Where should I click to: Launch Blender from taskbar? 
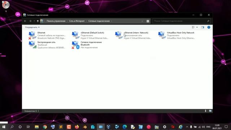(85, 127)
